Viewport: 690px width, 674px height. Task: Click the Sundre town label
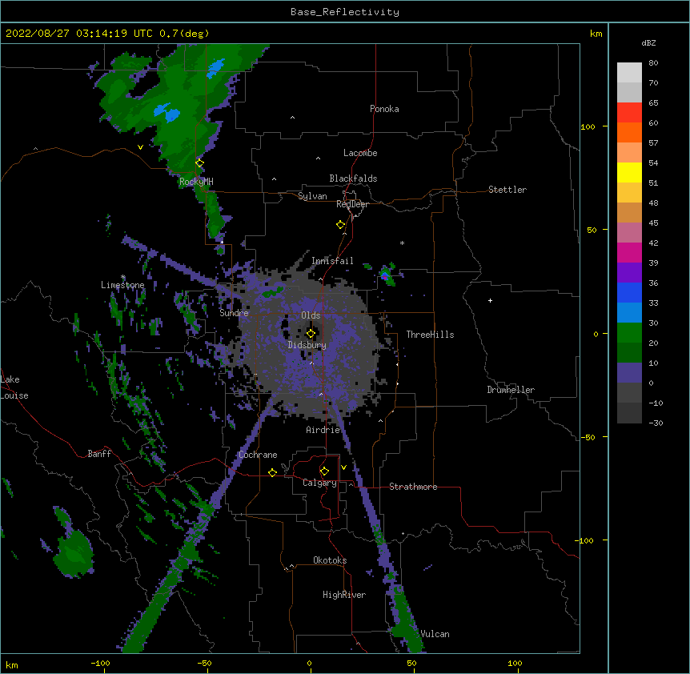click(x=234, y=313)
